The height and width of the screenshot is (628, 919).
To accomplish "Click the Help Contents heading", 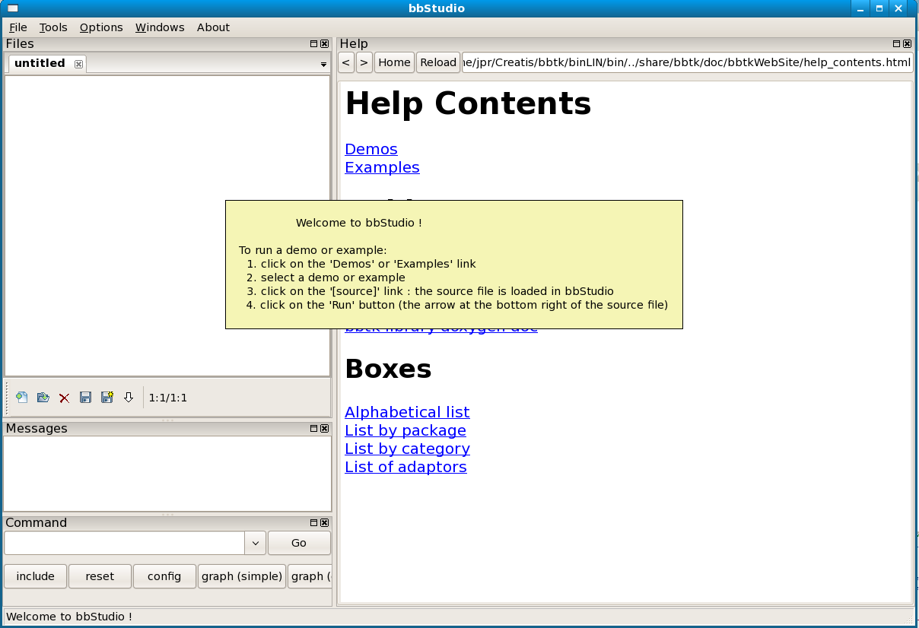I will click(468, 103).
